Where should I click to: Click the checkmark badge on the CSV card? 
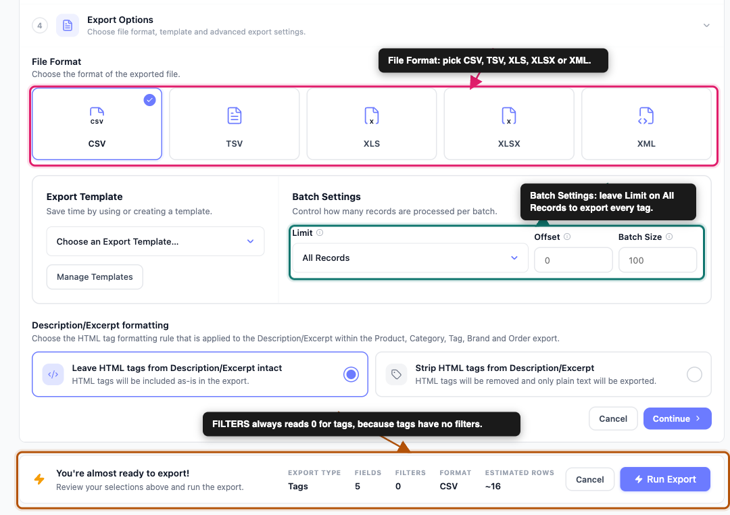click(149, 100)
